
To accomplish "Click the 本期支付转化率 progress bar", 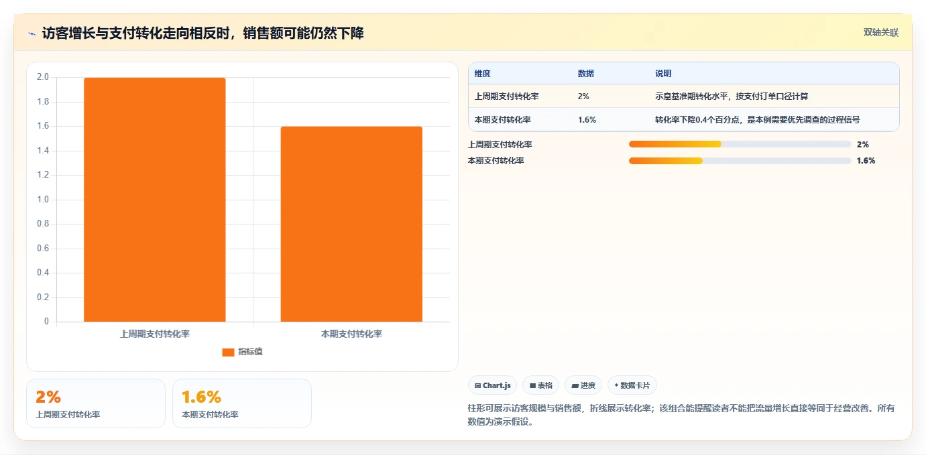I will click(x=740, y=160).
